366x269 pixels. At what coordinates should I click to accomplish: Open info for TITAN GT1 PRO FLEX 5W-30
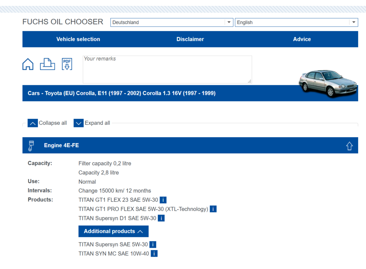pyautogui.click(x=213, y=209)
